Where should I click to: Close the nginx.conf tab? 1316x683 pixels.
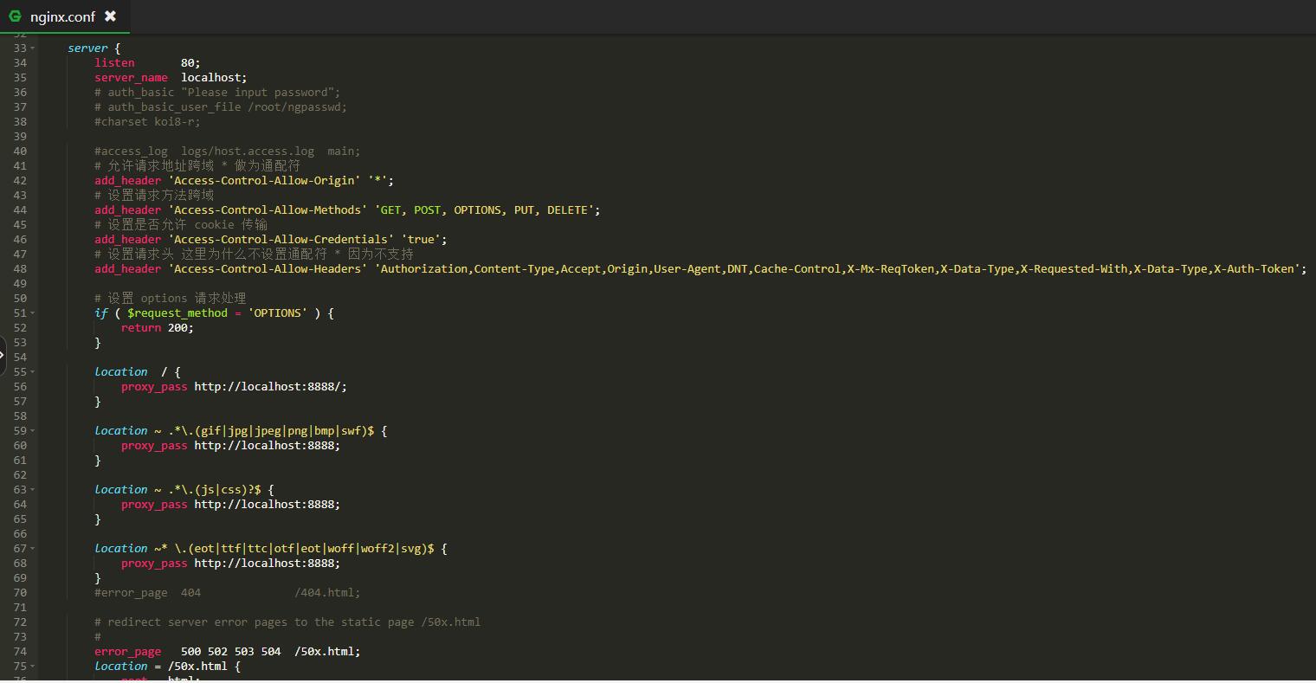click(x=110, y=16)
